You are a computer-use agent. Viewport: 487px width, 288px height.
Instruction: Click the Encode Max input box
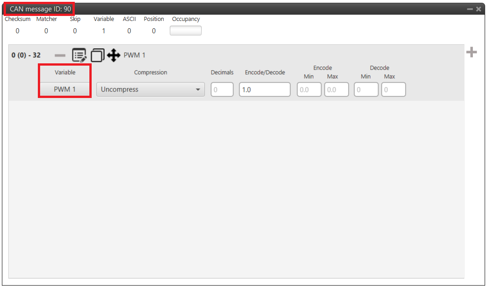337,89
